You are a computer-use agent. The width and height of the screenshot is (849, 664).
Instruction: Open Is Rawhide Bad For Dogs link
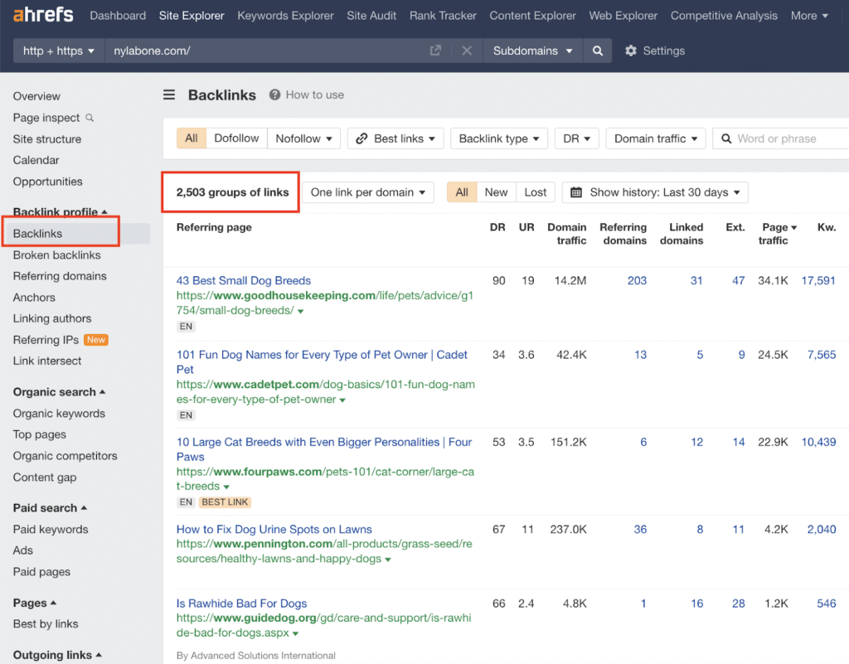[x=241, y=603]
